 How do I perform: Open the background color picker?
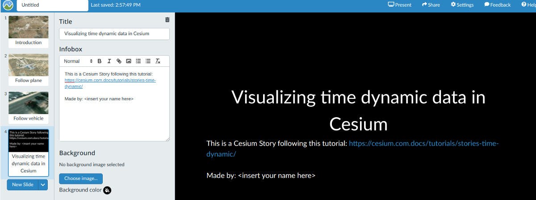click(x=107, y=190)
